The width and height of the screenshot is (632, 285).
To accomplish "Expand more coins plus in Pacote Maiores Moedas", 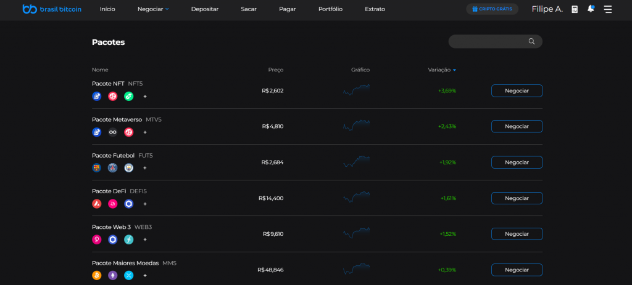I will coord(145,275).
